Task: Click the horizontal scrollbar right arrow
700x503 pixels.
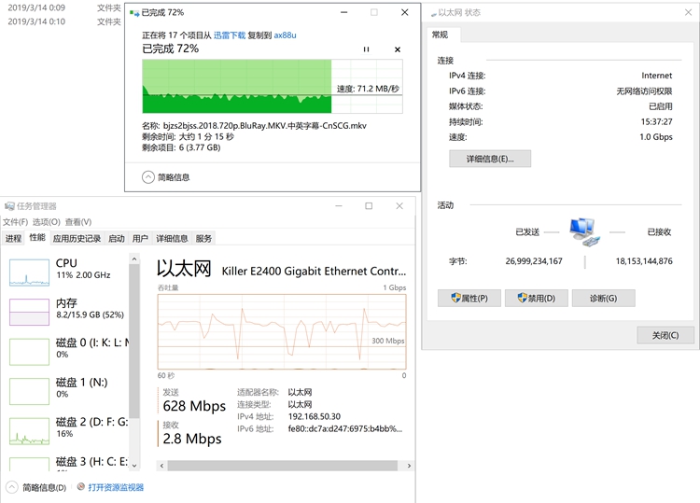Action: pos(409,466)
